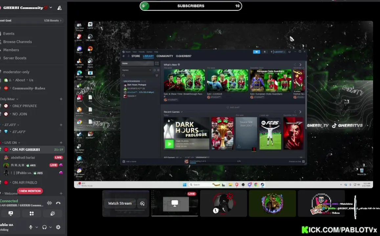Add a channel to Only Ikbar category
Screen dimensions: 380x236
coord(61,99)
